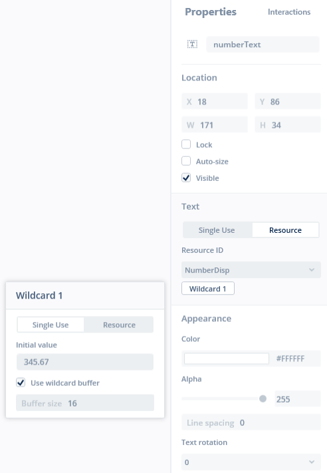Select Single Use in Wildcard 1 popup
327x473 pixels.
[51, 325]
